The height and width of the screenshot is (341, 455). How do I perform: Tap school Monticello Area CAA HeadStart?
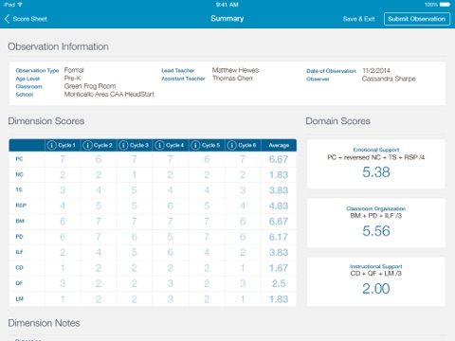click(x=109, y=94)
